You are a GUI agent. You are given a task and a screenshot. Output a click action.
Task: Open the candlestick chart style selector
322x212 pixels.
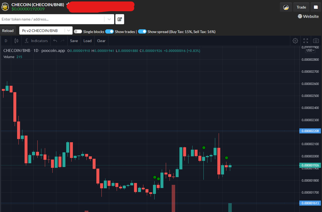(16, 41)
